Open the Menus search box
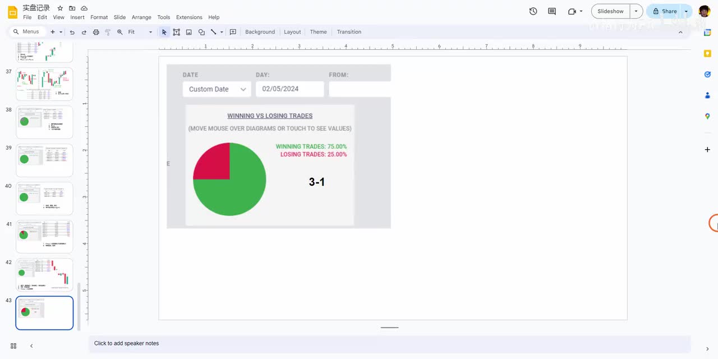The width and height of the screenshot is (718, 359). (26, 32)
